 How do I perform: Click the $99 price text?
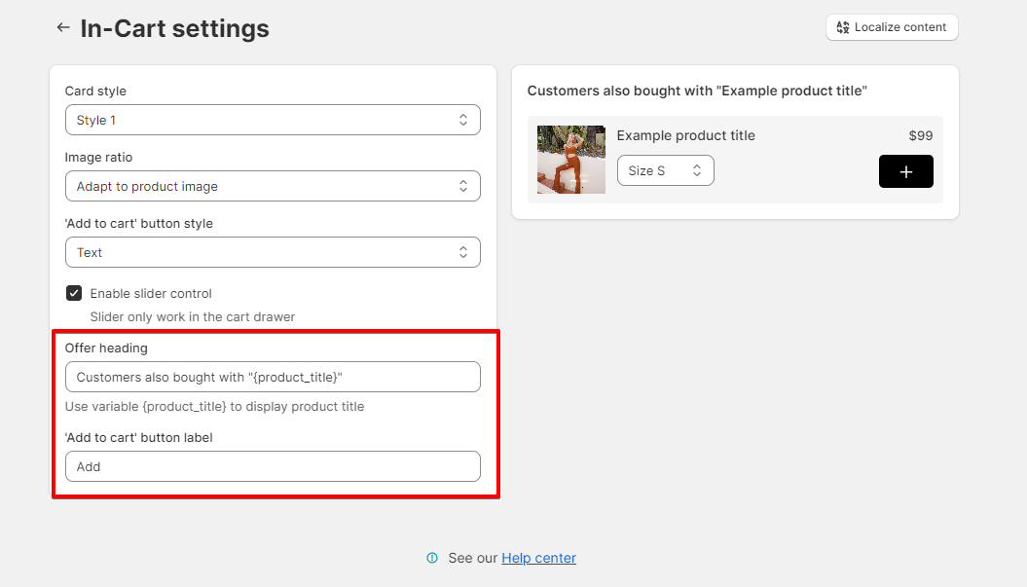[920, 135]
